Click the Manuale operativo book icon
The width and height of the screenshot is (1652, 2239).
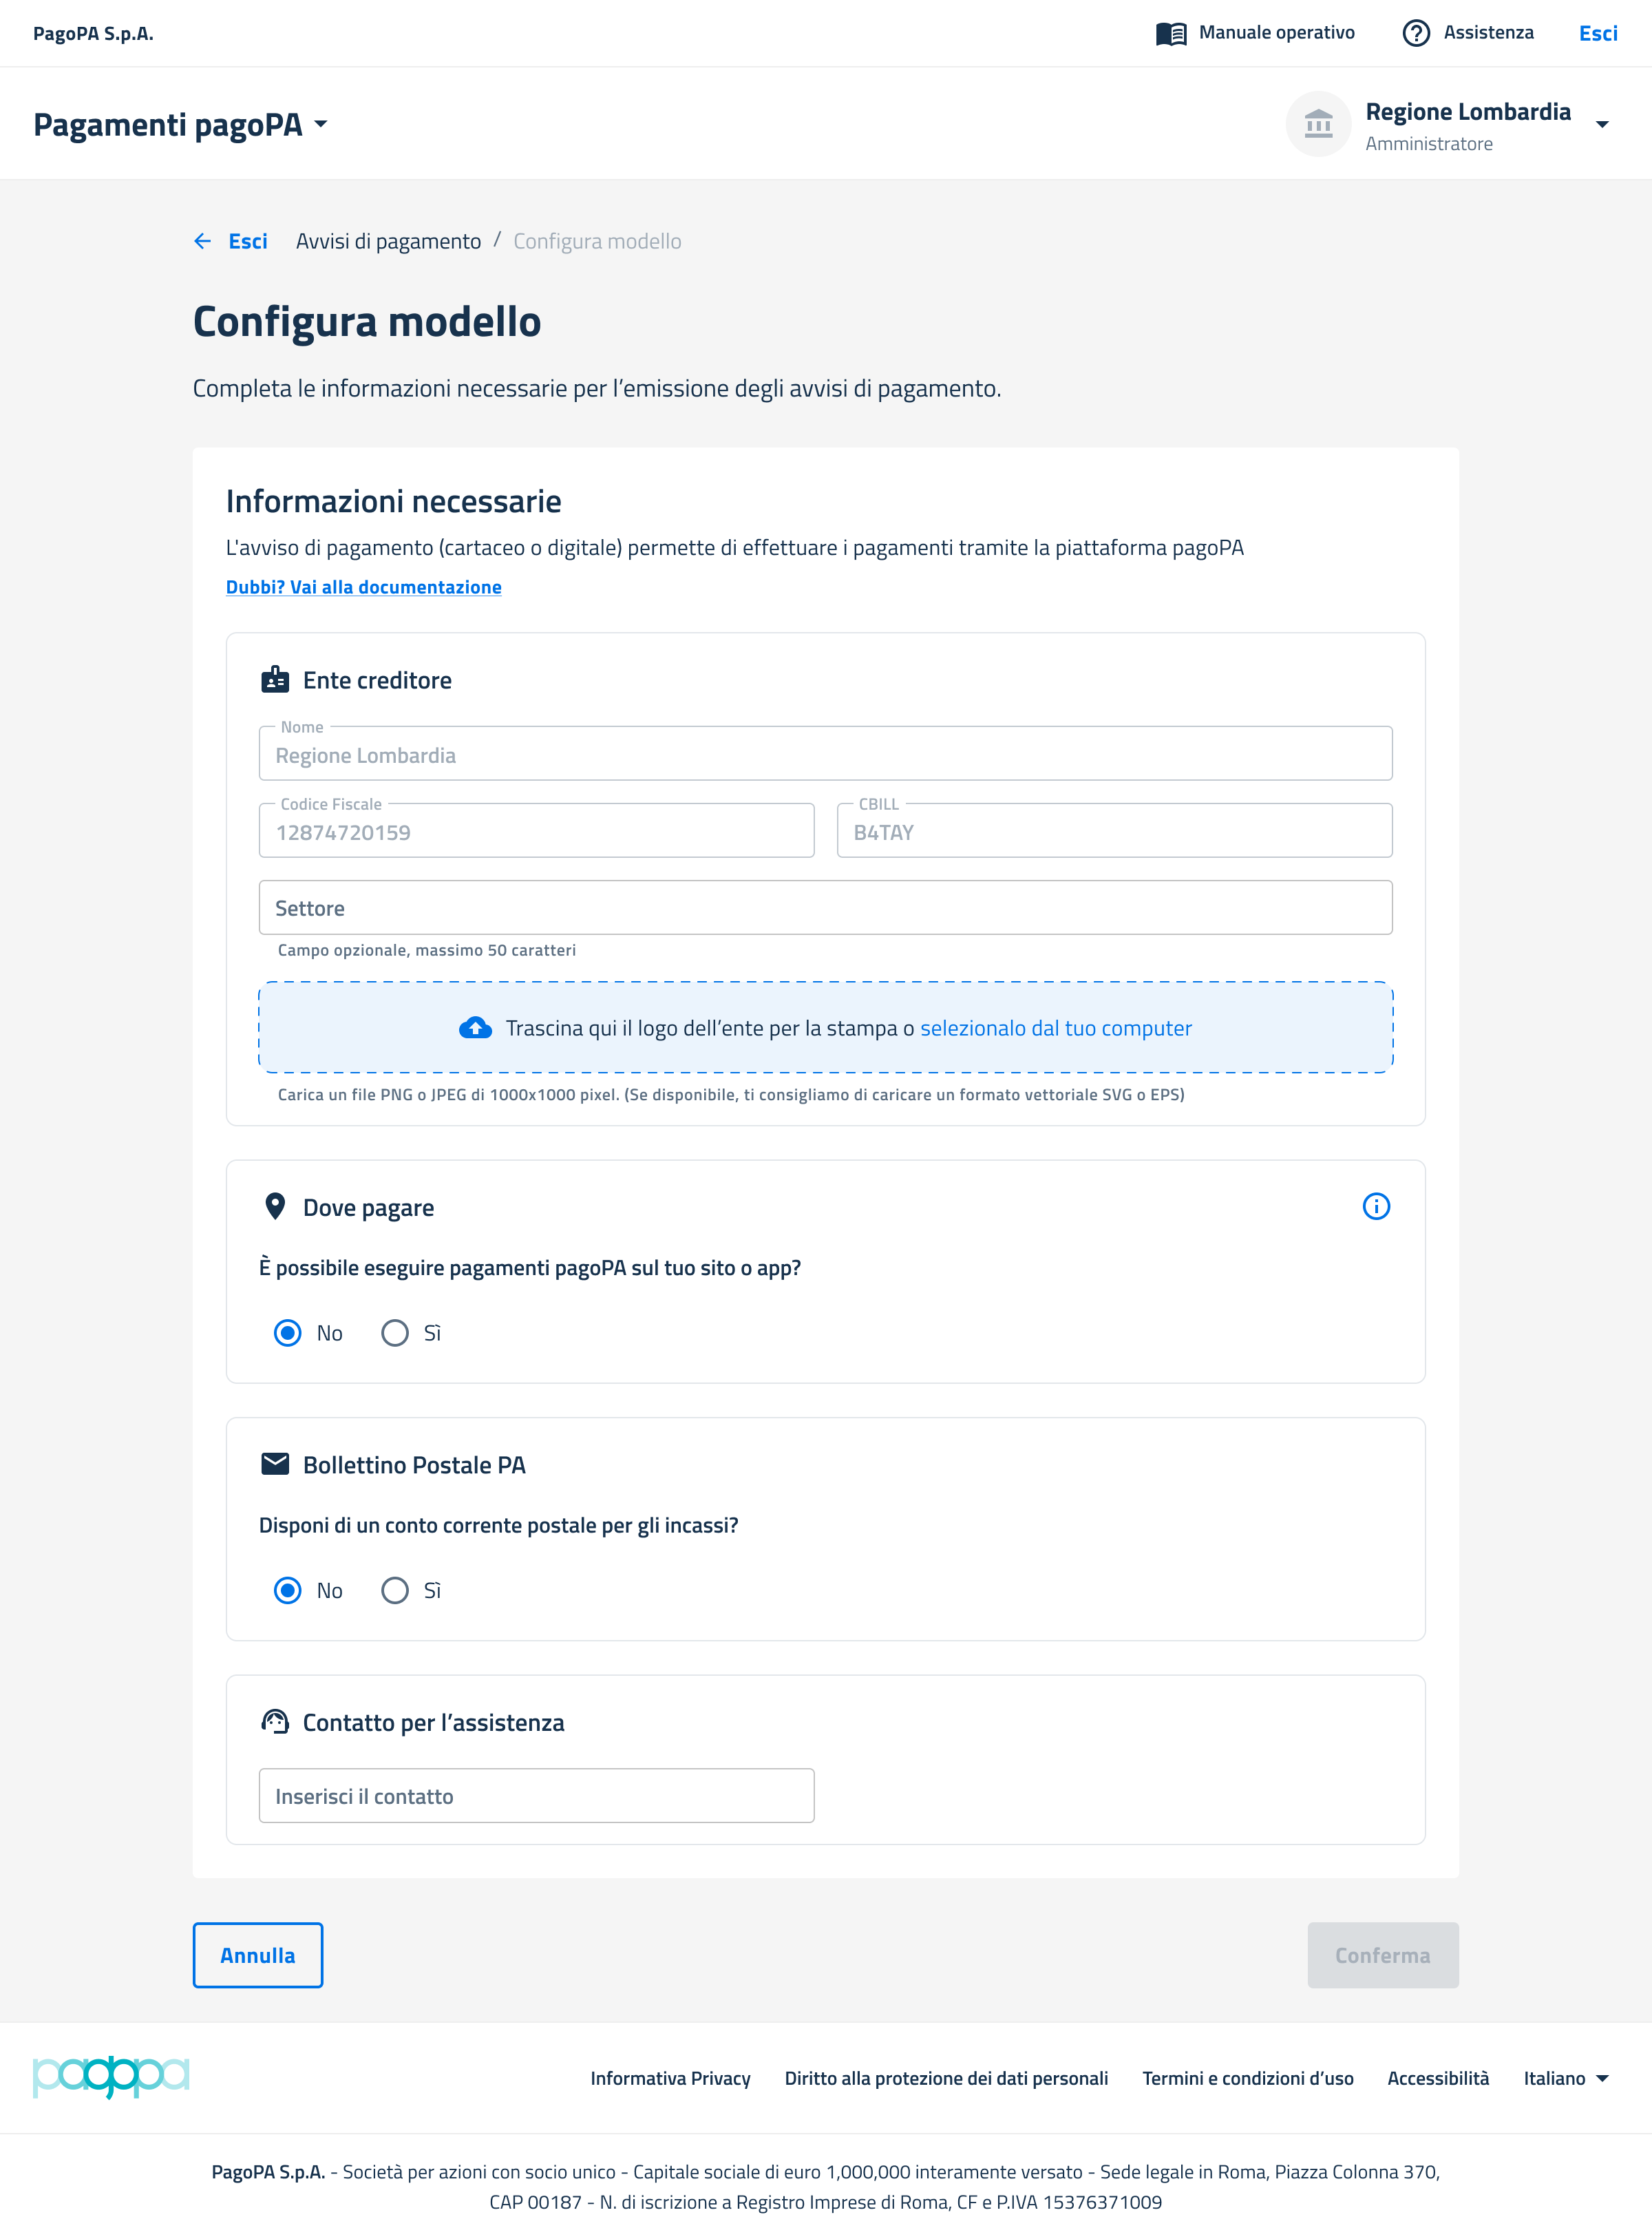(x=1170, y=33)
